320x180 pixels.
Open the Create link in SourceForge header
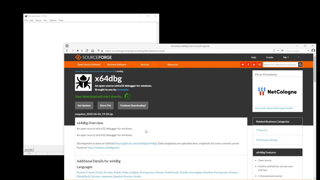[x=270, y=57]
